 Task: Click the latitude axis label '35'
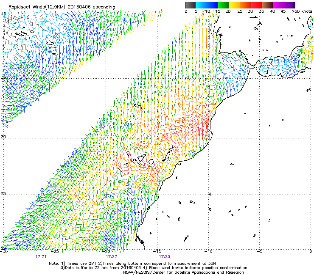point(3,77)
